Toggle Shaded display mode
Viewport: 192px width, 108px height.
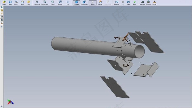77,3
